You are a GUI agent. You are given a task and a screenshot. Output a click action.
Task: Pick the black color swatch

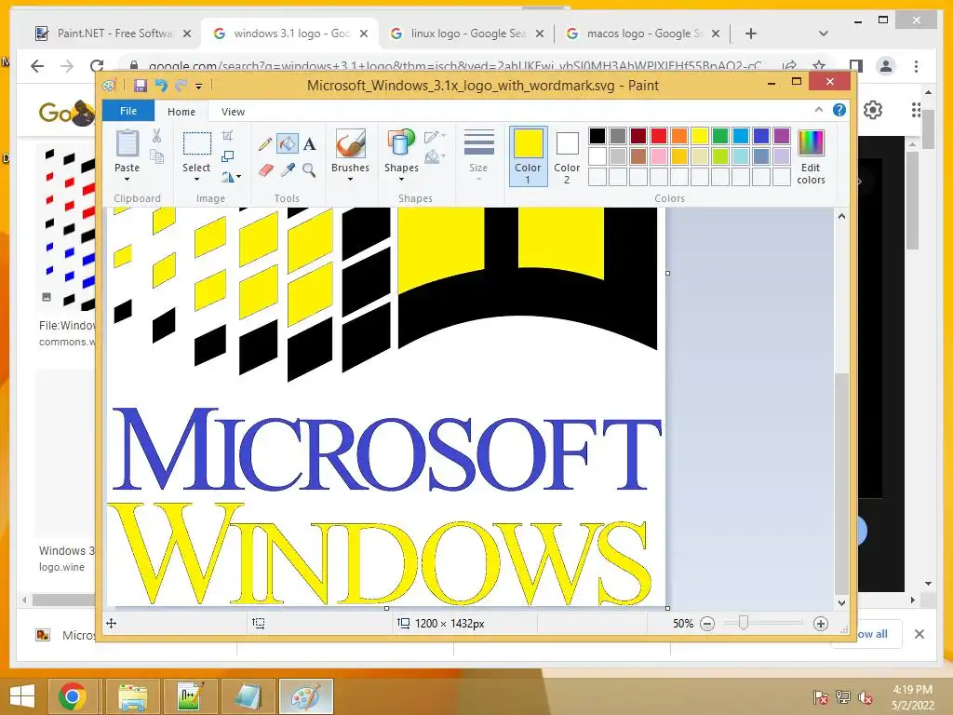coord(597,136)
